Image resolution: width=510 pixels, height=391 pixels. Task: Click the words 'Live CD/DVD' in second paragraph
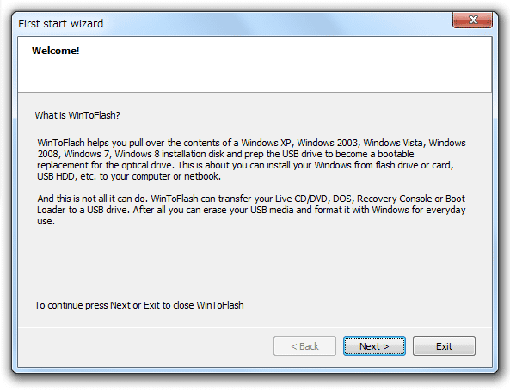pyautogui.click(x=301, y=199)
